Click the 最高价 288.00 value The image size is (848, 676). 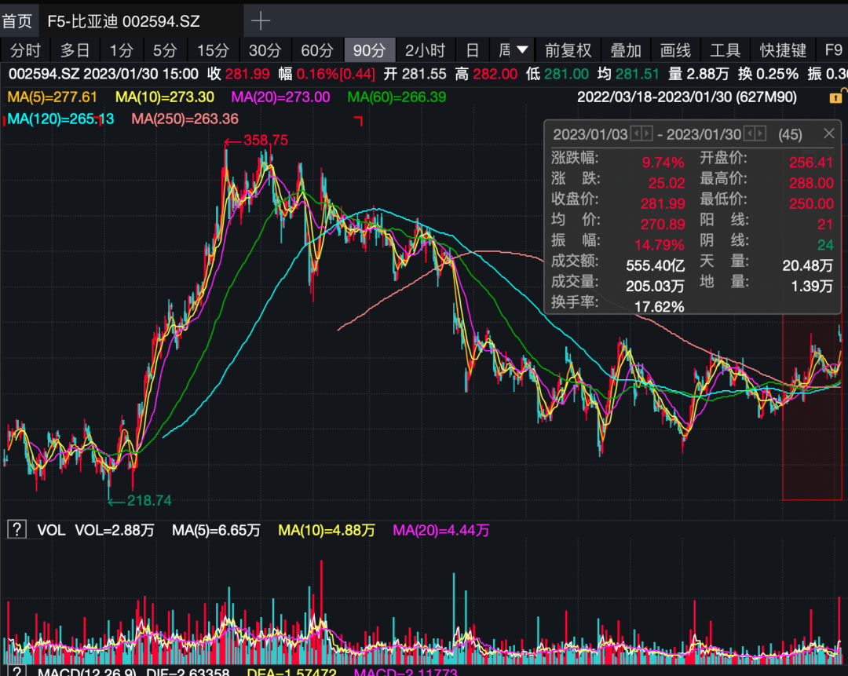click(x=811, y=183)
